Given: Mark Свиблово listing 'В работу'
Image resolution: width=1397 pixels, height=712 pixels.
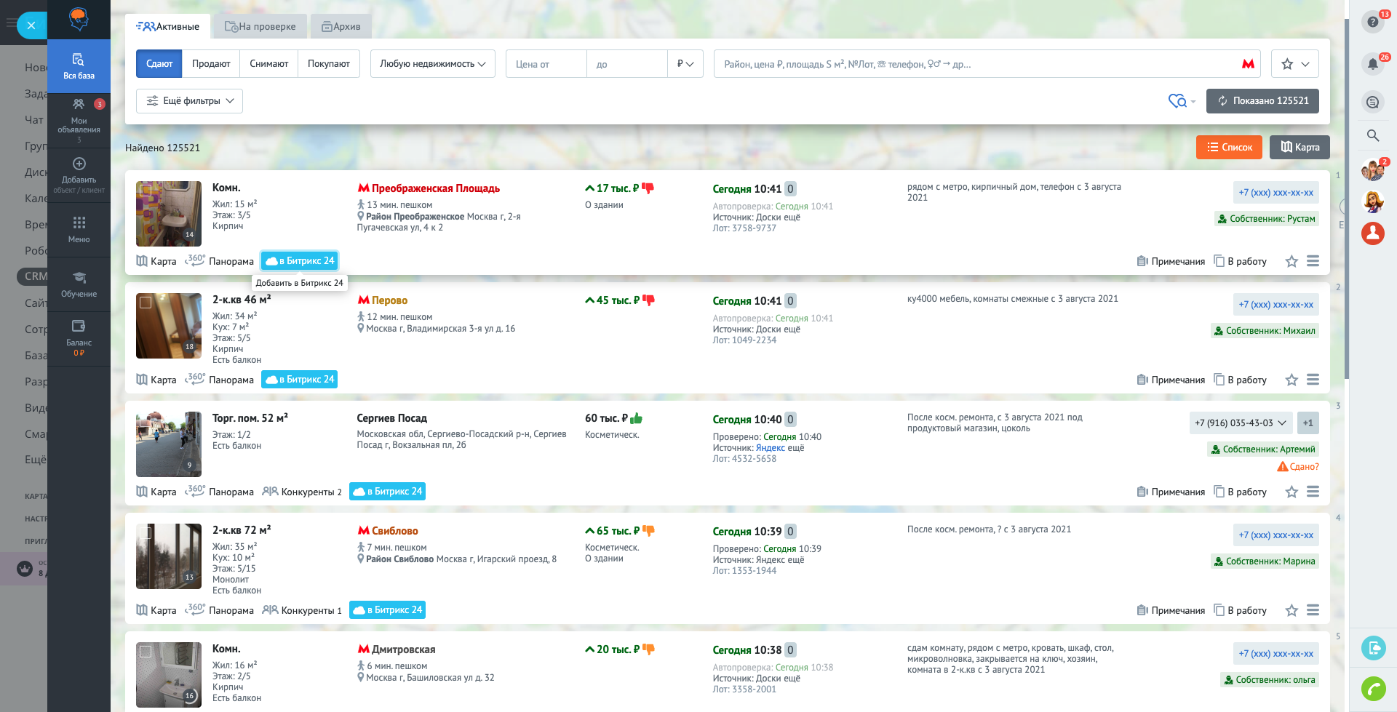Looking at the screenshot, I should pos(1240,610).
